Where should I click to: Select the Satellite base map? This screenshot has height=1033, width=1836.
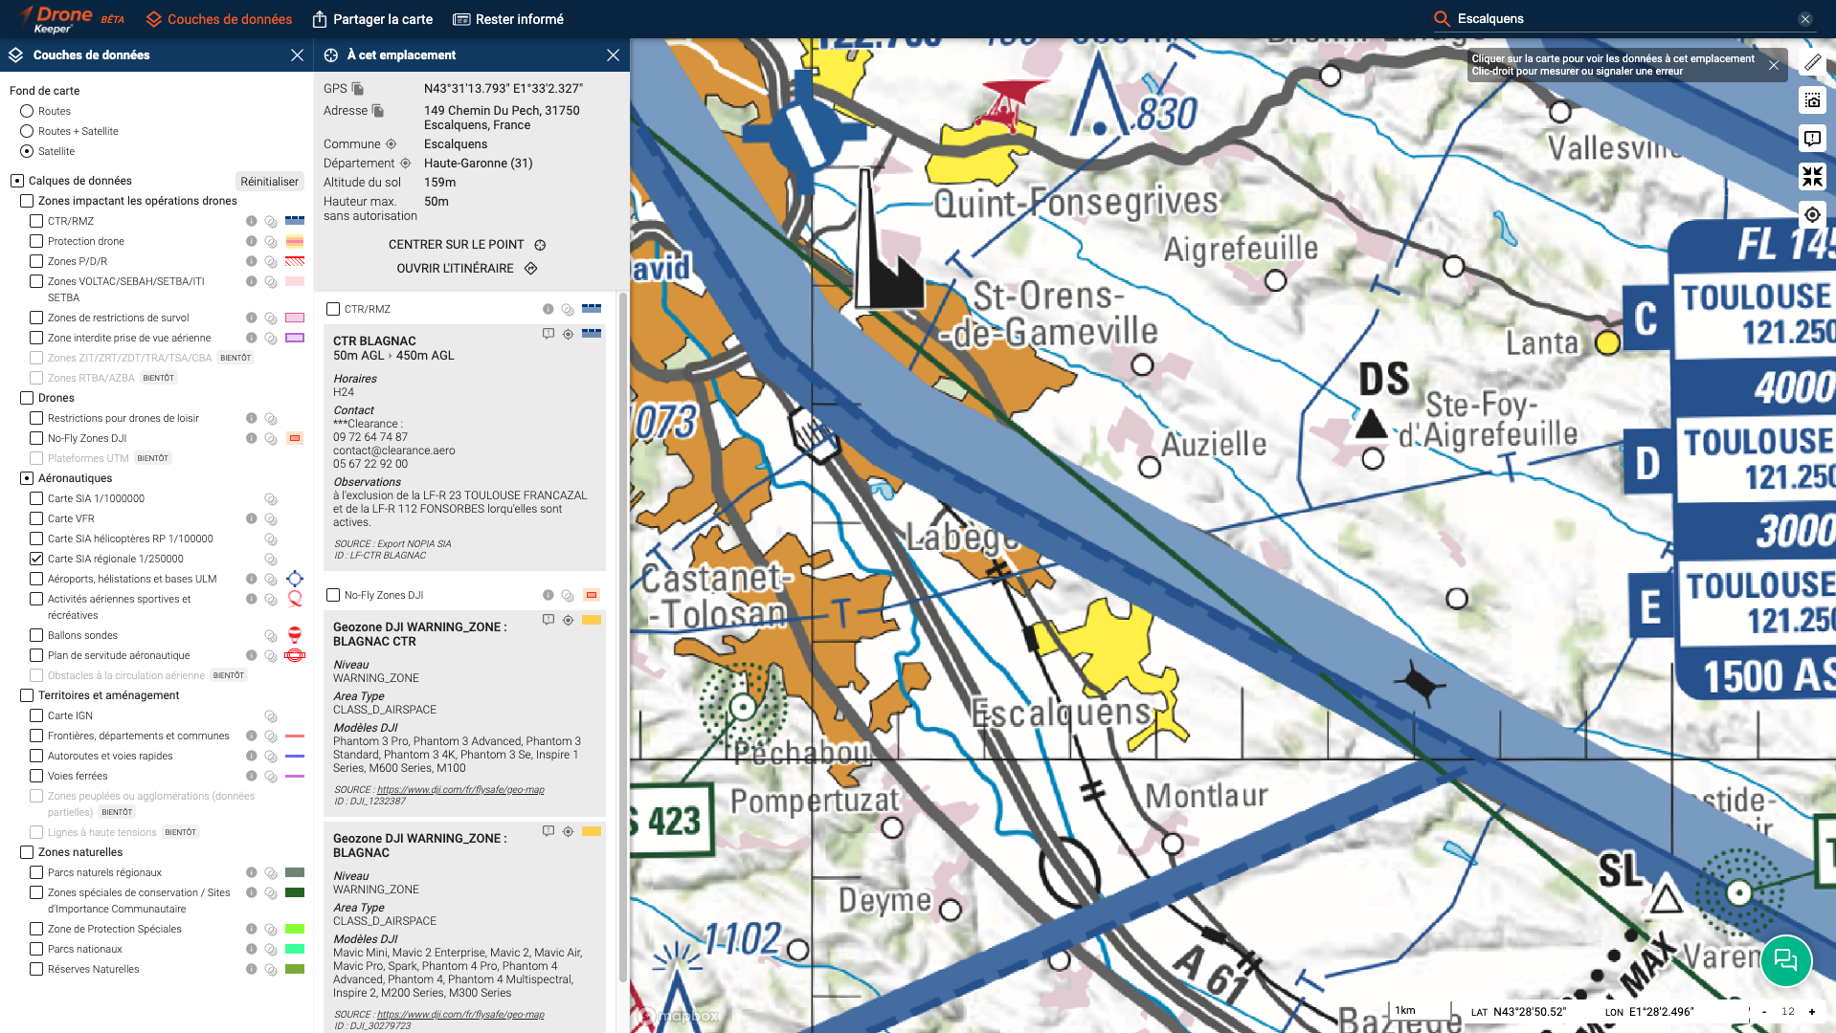pyautogui.click(x=27, y=151)
